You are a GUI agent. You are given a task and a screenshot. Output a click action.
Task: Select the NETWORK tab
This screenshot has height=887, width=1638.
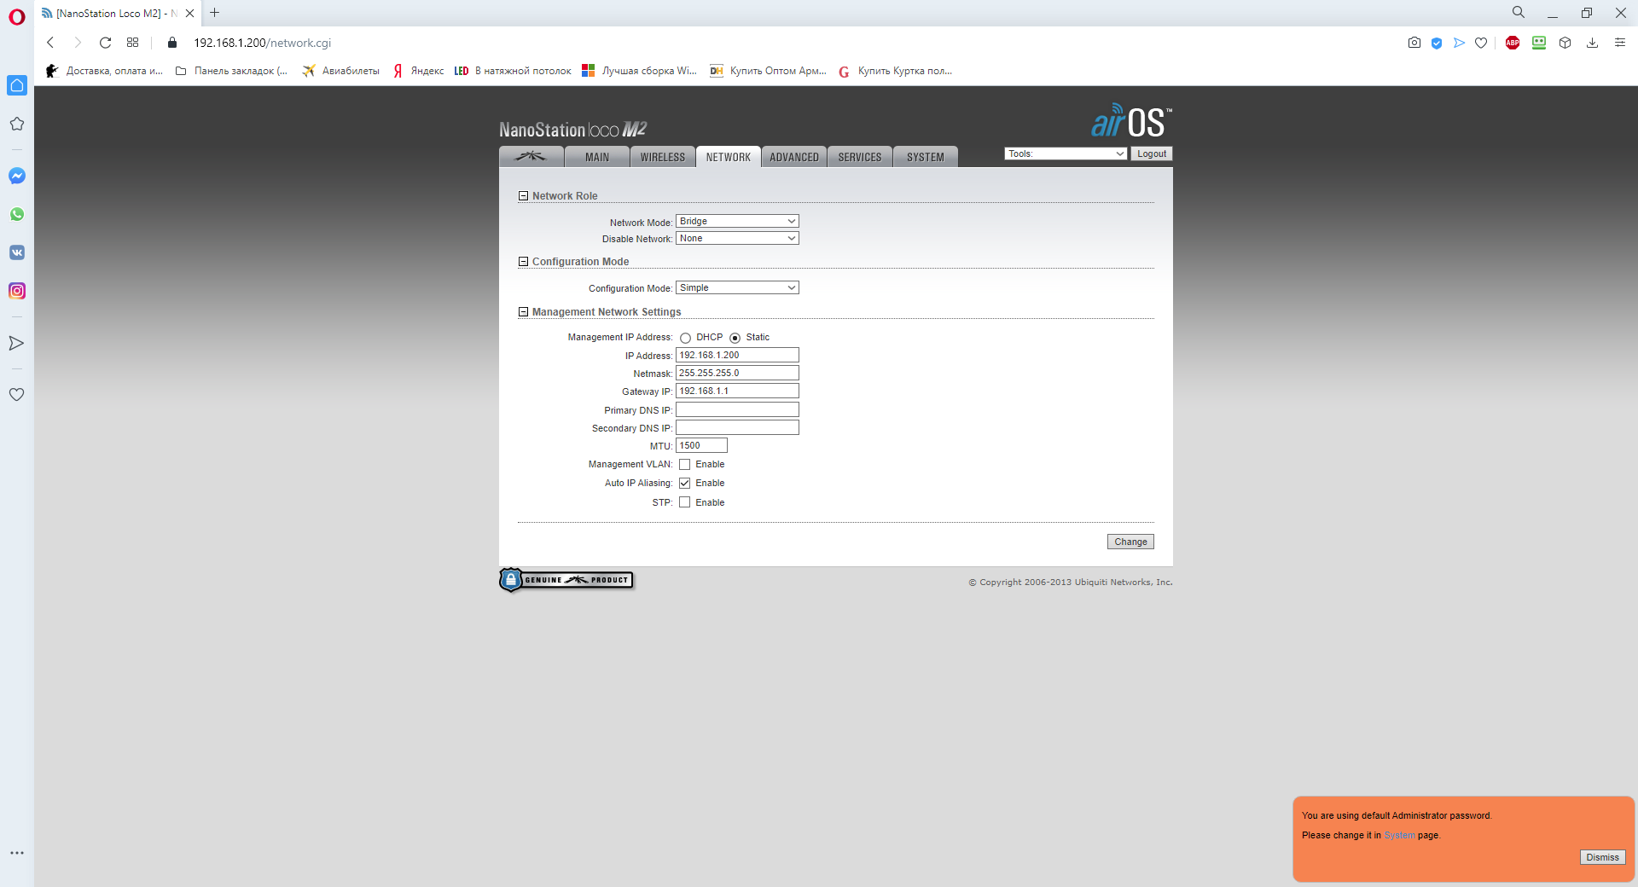click(729, 157)
